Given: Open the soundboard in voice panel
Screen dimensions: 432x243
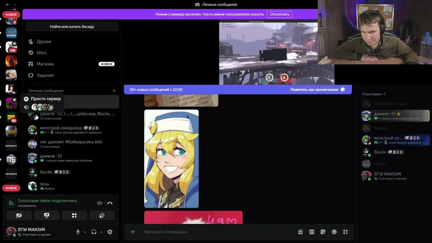Looking at the screenshot, I should click(102, 215).
